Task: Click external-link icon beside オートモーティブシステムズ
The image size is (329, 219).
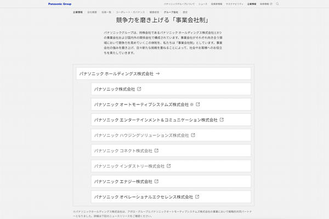Action: [198, 104]
